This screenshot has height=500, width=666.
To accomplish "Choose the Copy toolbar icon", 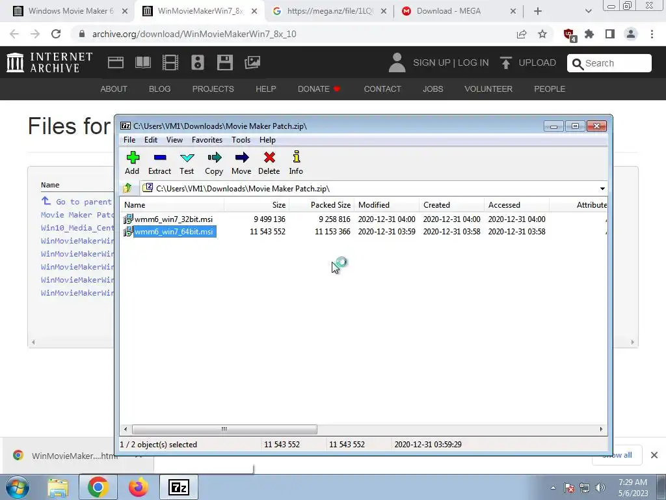I will coord(215,158).
